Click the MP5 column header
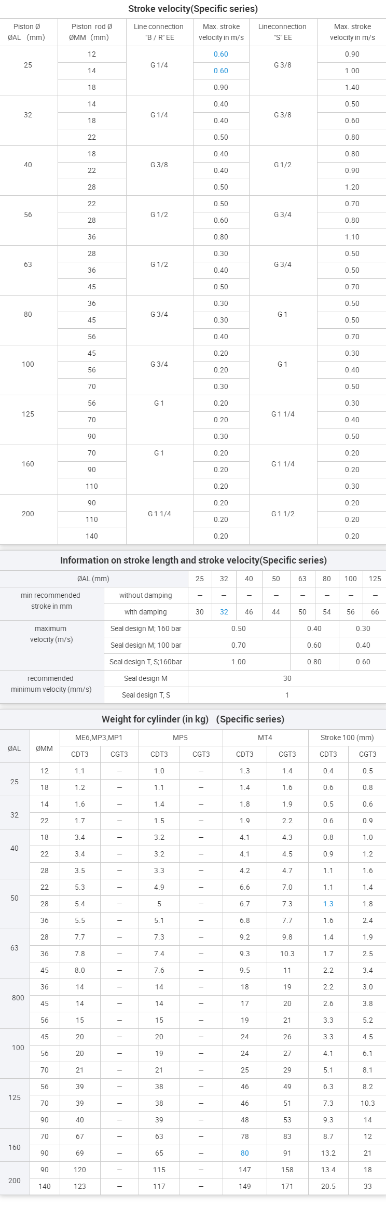The height and width of the screenshot is (1206, 386). (x=180, y=738)
